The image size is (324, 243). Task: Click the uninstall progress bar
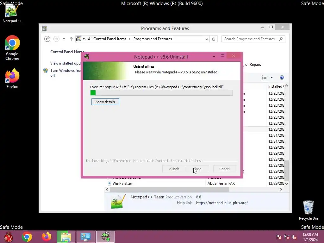pyautogui.click(x=162, y=93)
